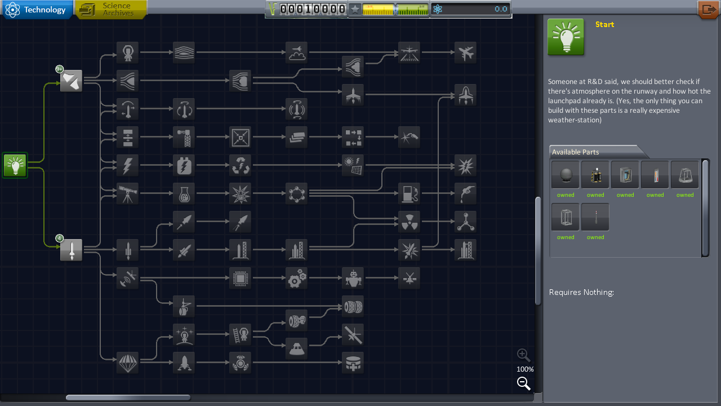Select the gears tech node
721x406 pixels.
(296, 278)
